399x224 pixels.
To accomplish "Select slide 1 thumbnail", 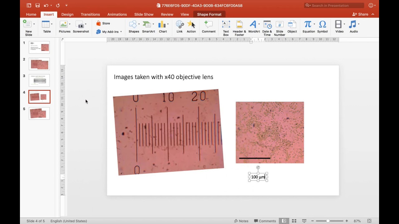I will (x=39, y=47).
